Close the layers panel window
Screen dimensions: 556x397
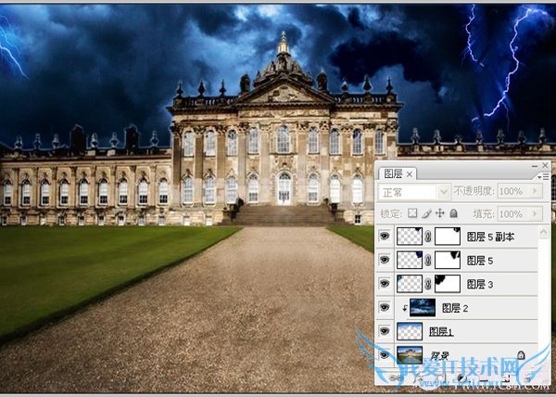pos(546,165)
